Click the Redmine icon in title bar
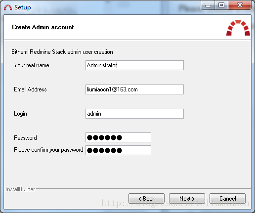This screenshot has height=213, width=255. [8, 7]
